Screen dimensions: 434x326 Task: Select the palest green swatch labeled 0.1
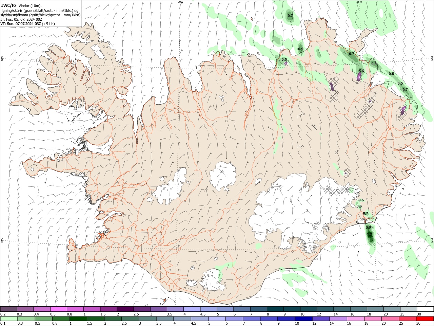pyautogui.click(x=9, y=319)
